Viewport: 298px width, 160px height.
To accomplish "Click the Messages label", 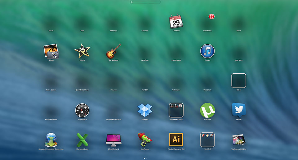I will (x=114, y=31).
